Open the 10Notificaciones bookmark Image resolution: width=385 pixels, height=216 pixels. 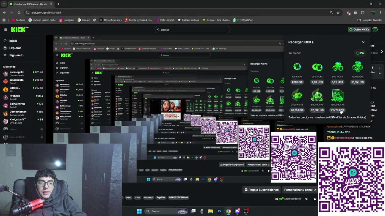pos(110,20)
